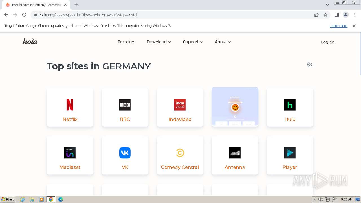Open the BBC label link
The image size is (361, 203).
pos(125,119)
